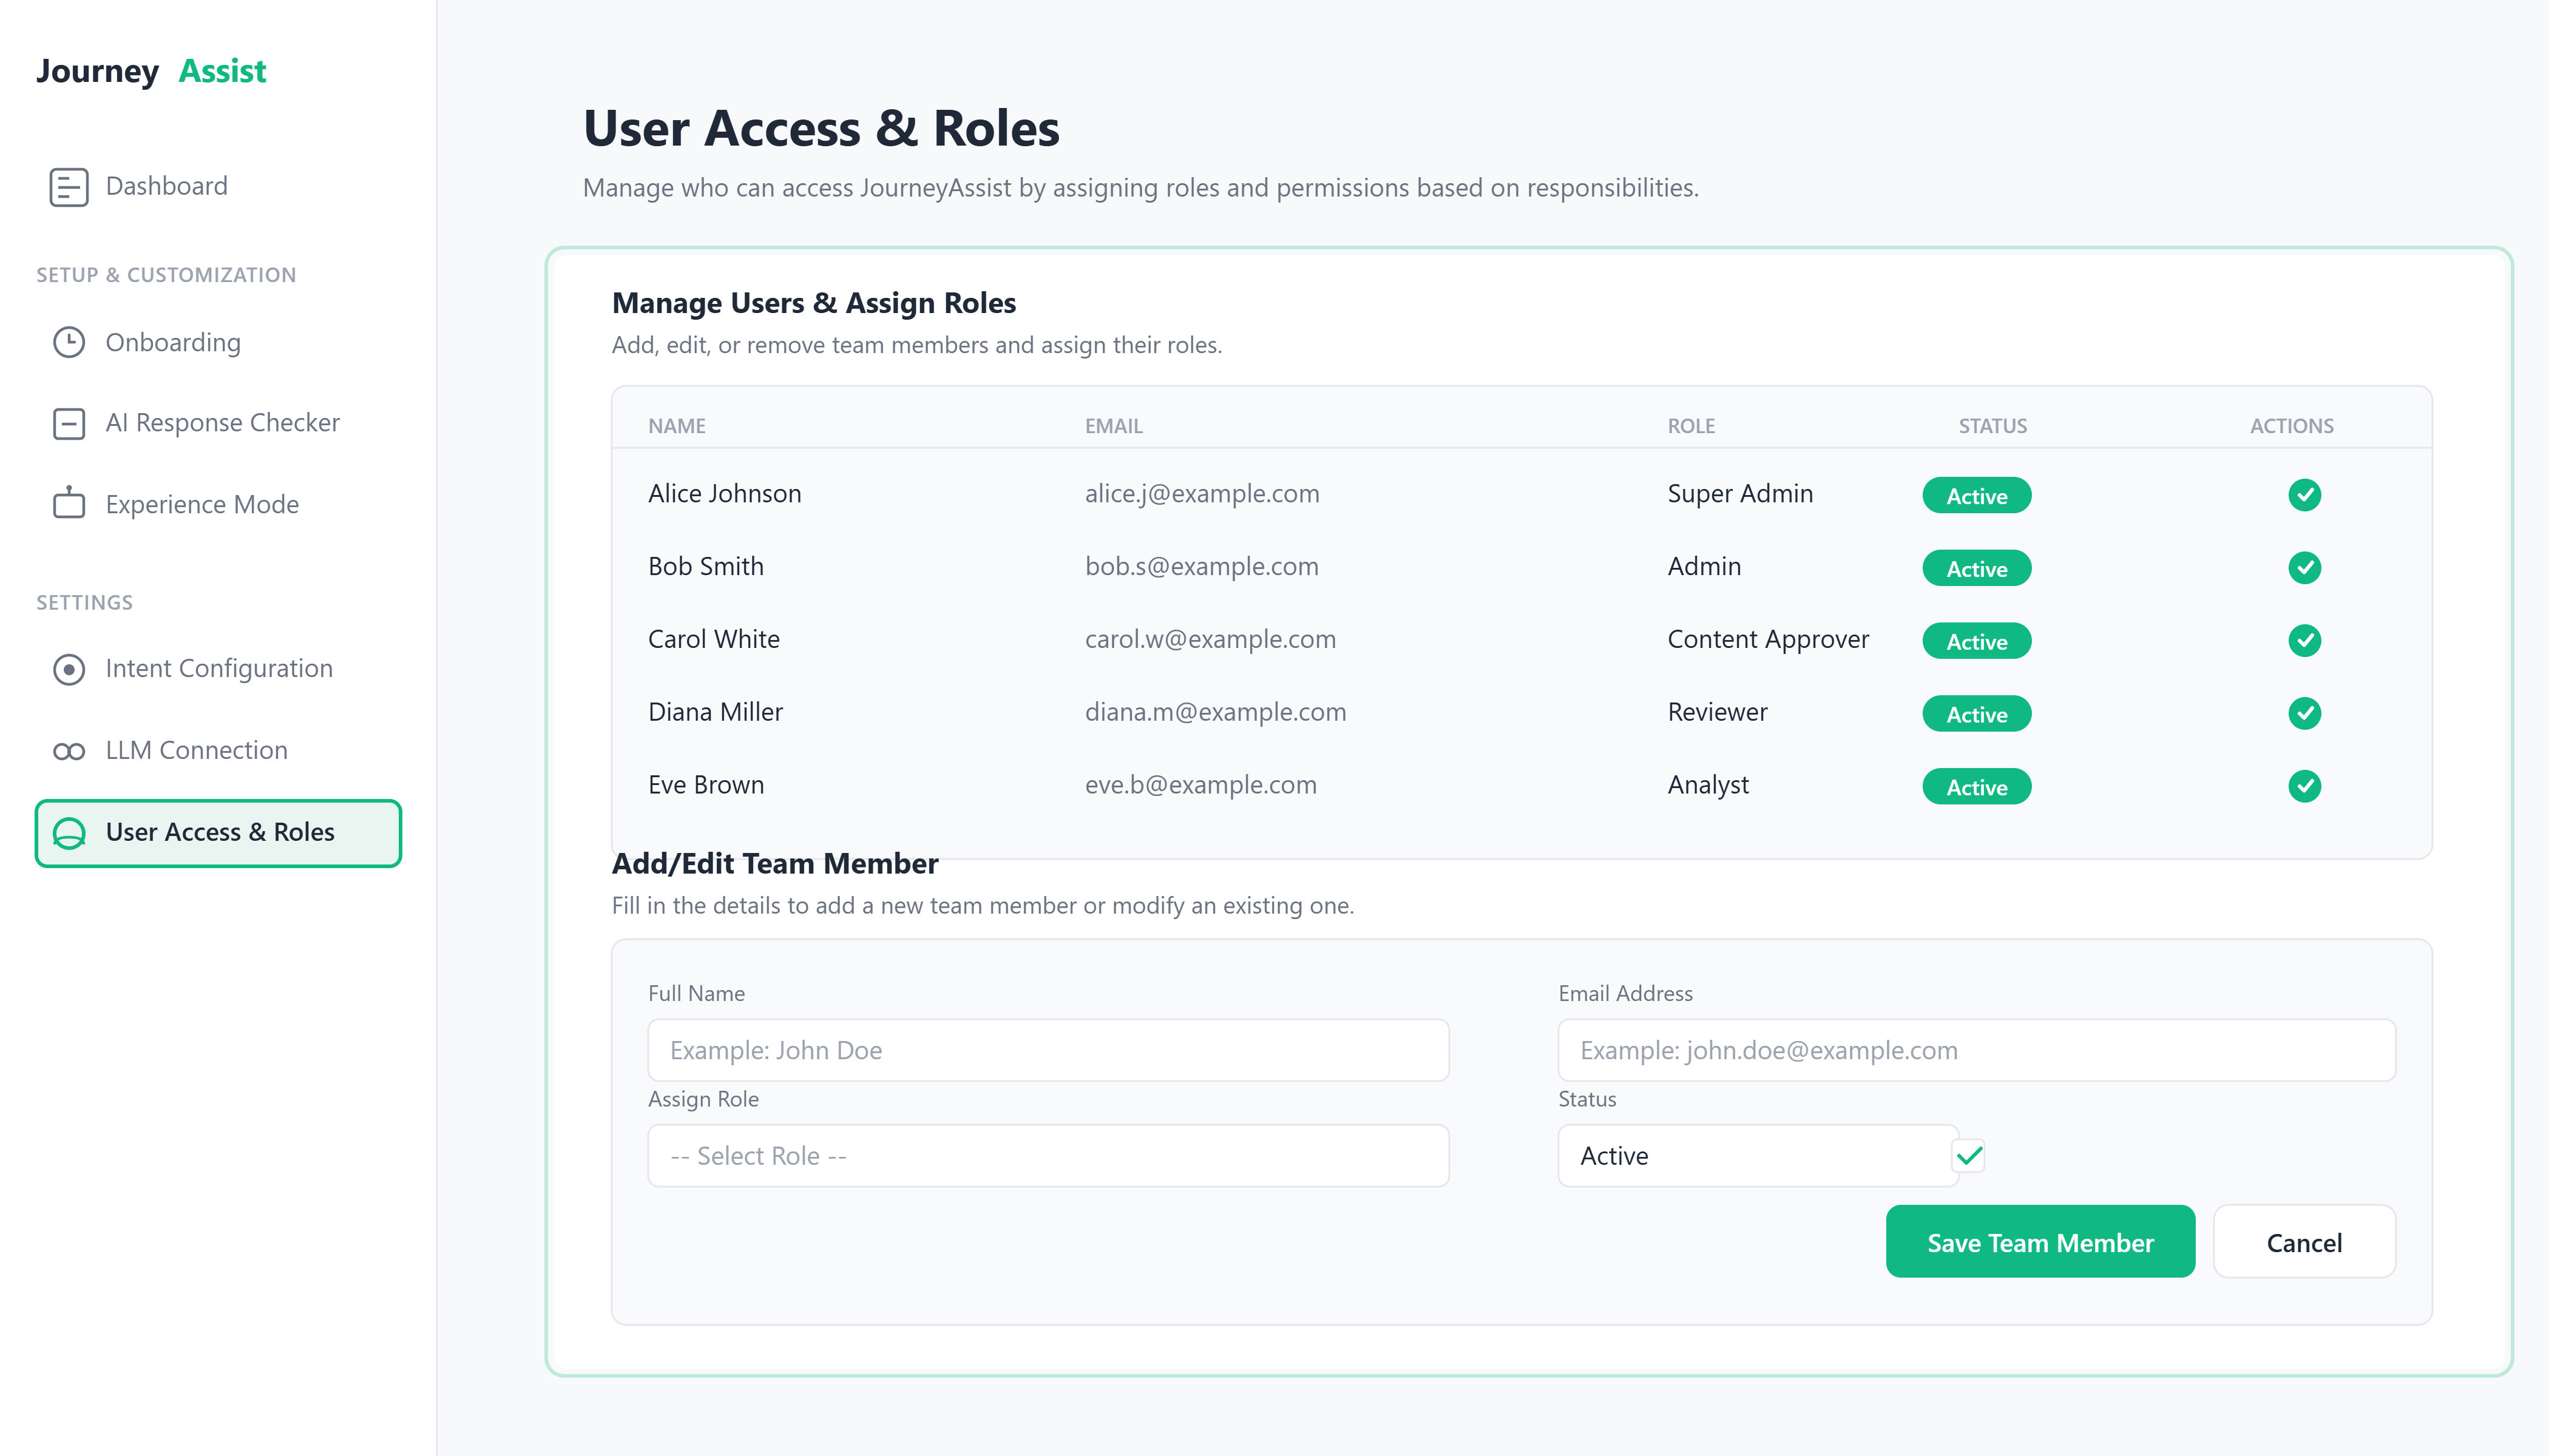Click the User Access & Roles icon
Screen dimensions: 2549x1456
click(69, 833)
